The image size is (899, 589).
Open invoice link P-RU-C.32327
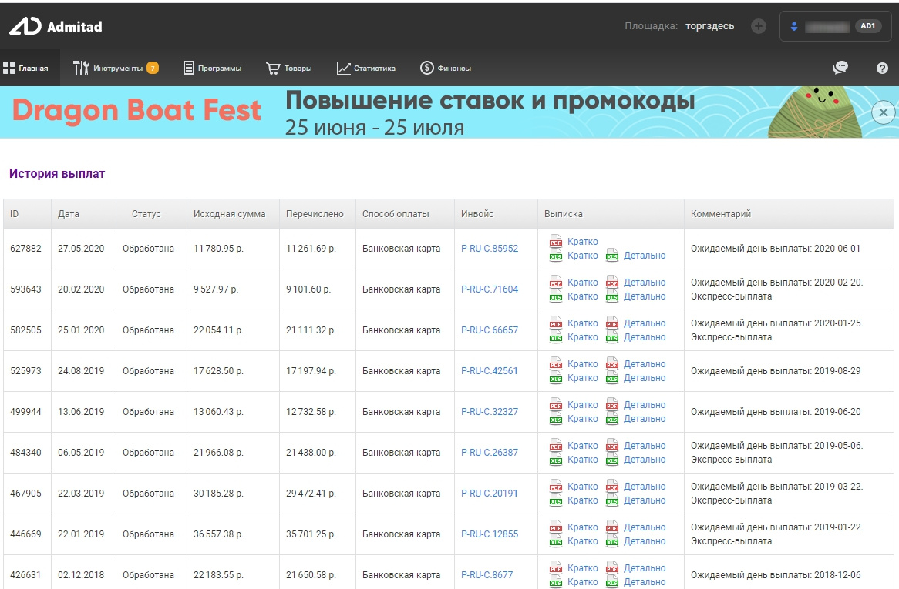tap(490, 412)
